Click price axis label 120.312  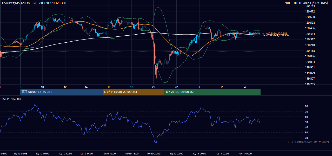pos(310,39)
